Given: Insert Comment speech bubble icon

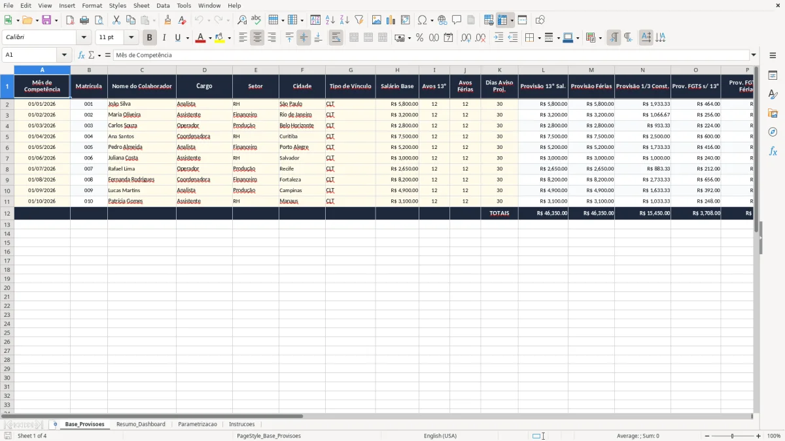Looking at the screenshot, I should click(457, 20).
